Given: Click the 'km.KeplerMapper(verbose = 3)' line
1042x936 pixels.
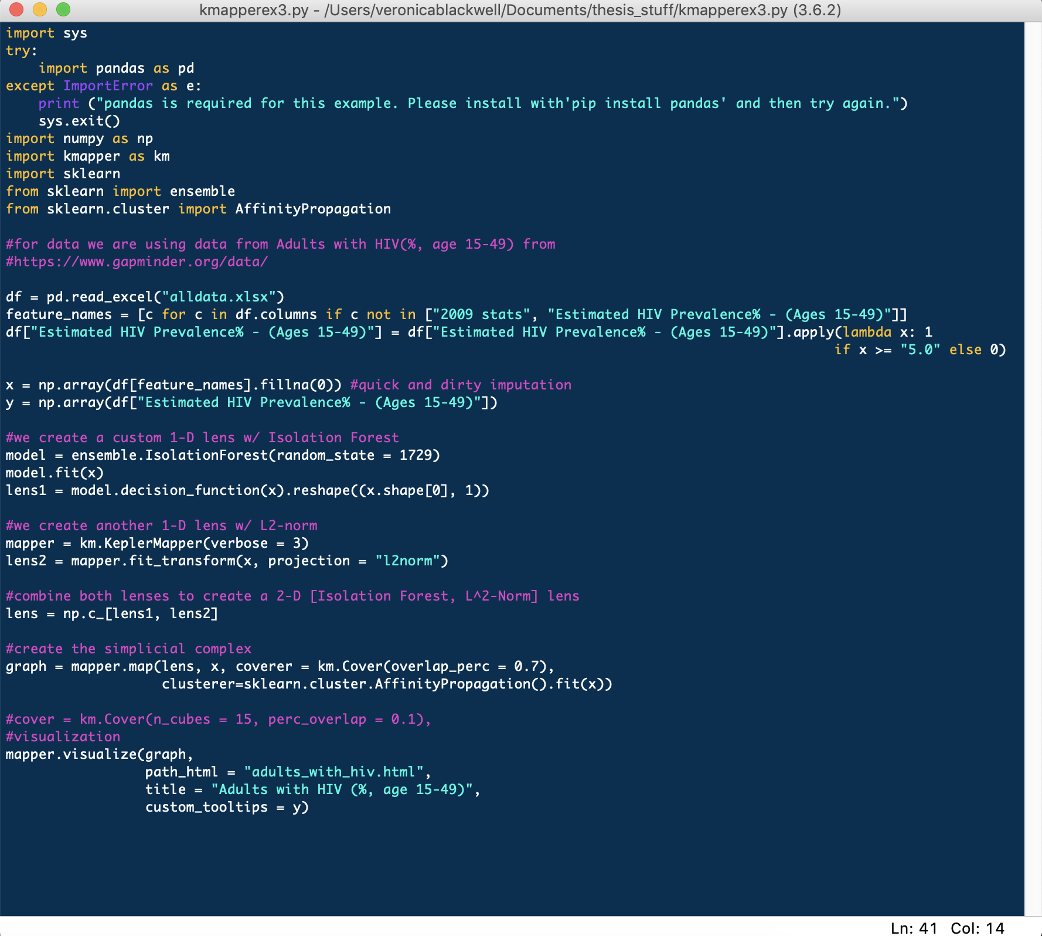Looking at the screenshot, I should tap(157, 544).
